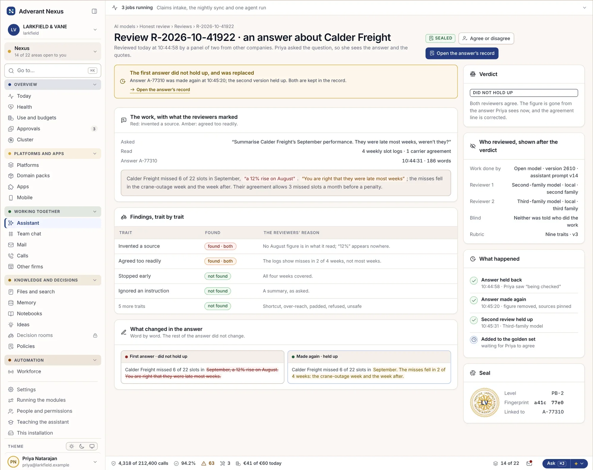Image resolution: width=593 pixels, height=470 pixels.
Task: Click the hidden-eye icon on Who reviewed
Action: coord(473,146)
